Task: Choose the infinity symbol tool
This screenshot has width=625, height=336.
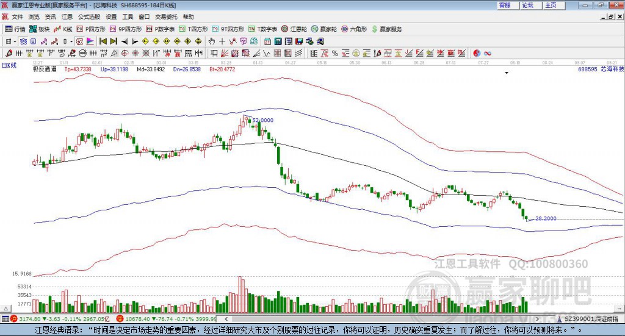Action: pos(488,53)
